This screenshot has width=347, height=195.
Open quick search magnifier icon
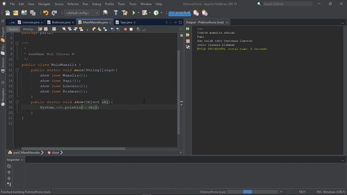pyautogui.click(x=259, y=4)
